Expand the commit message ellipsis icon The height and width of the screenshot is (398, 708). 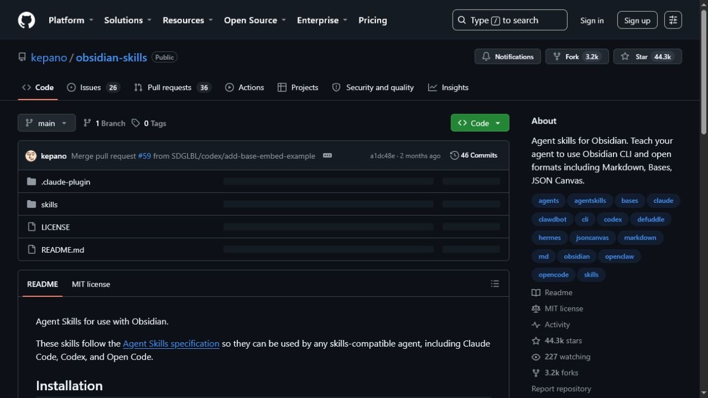click(x=327, y=155)
